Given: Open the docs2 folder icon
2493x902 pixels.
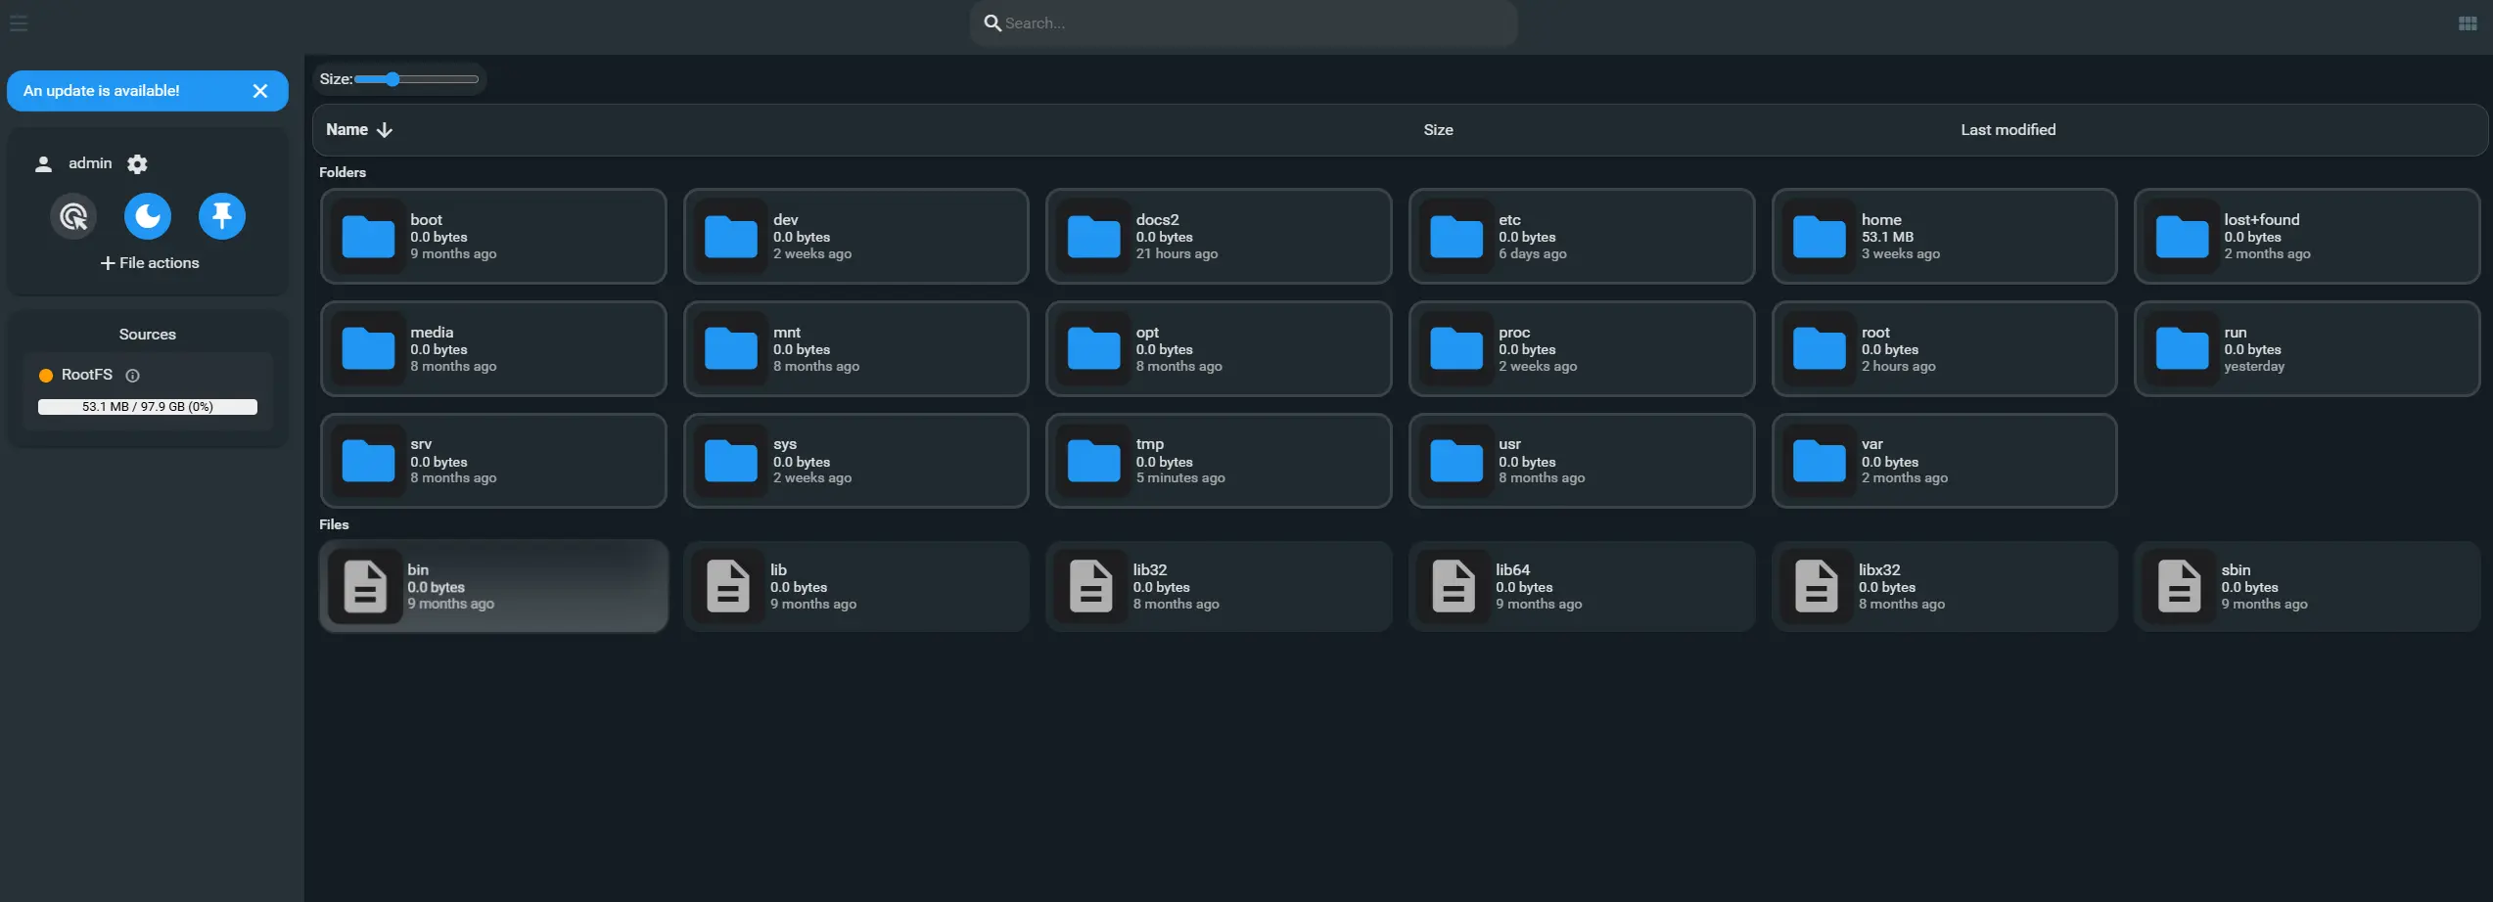Looking at the screenshot, I should click(1093, 237).
